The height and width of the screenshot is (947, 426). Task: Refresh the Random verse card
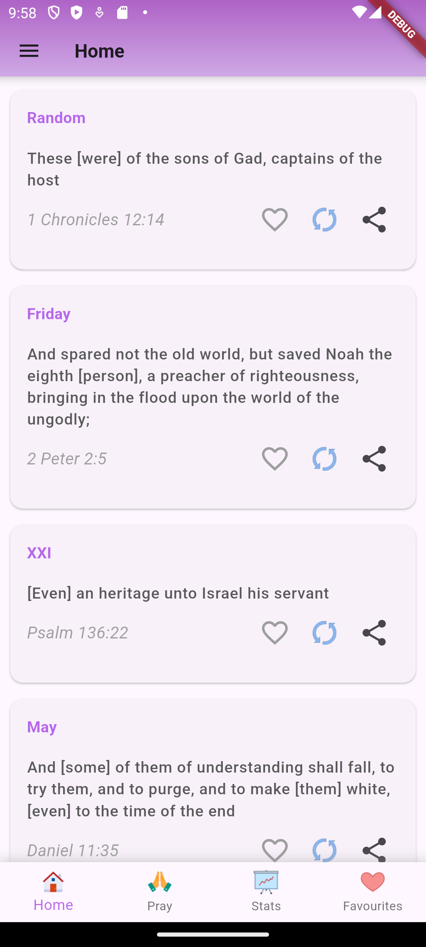pyautogui.click(x=324, y=219)
